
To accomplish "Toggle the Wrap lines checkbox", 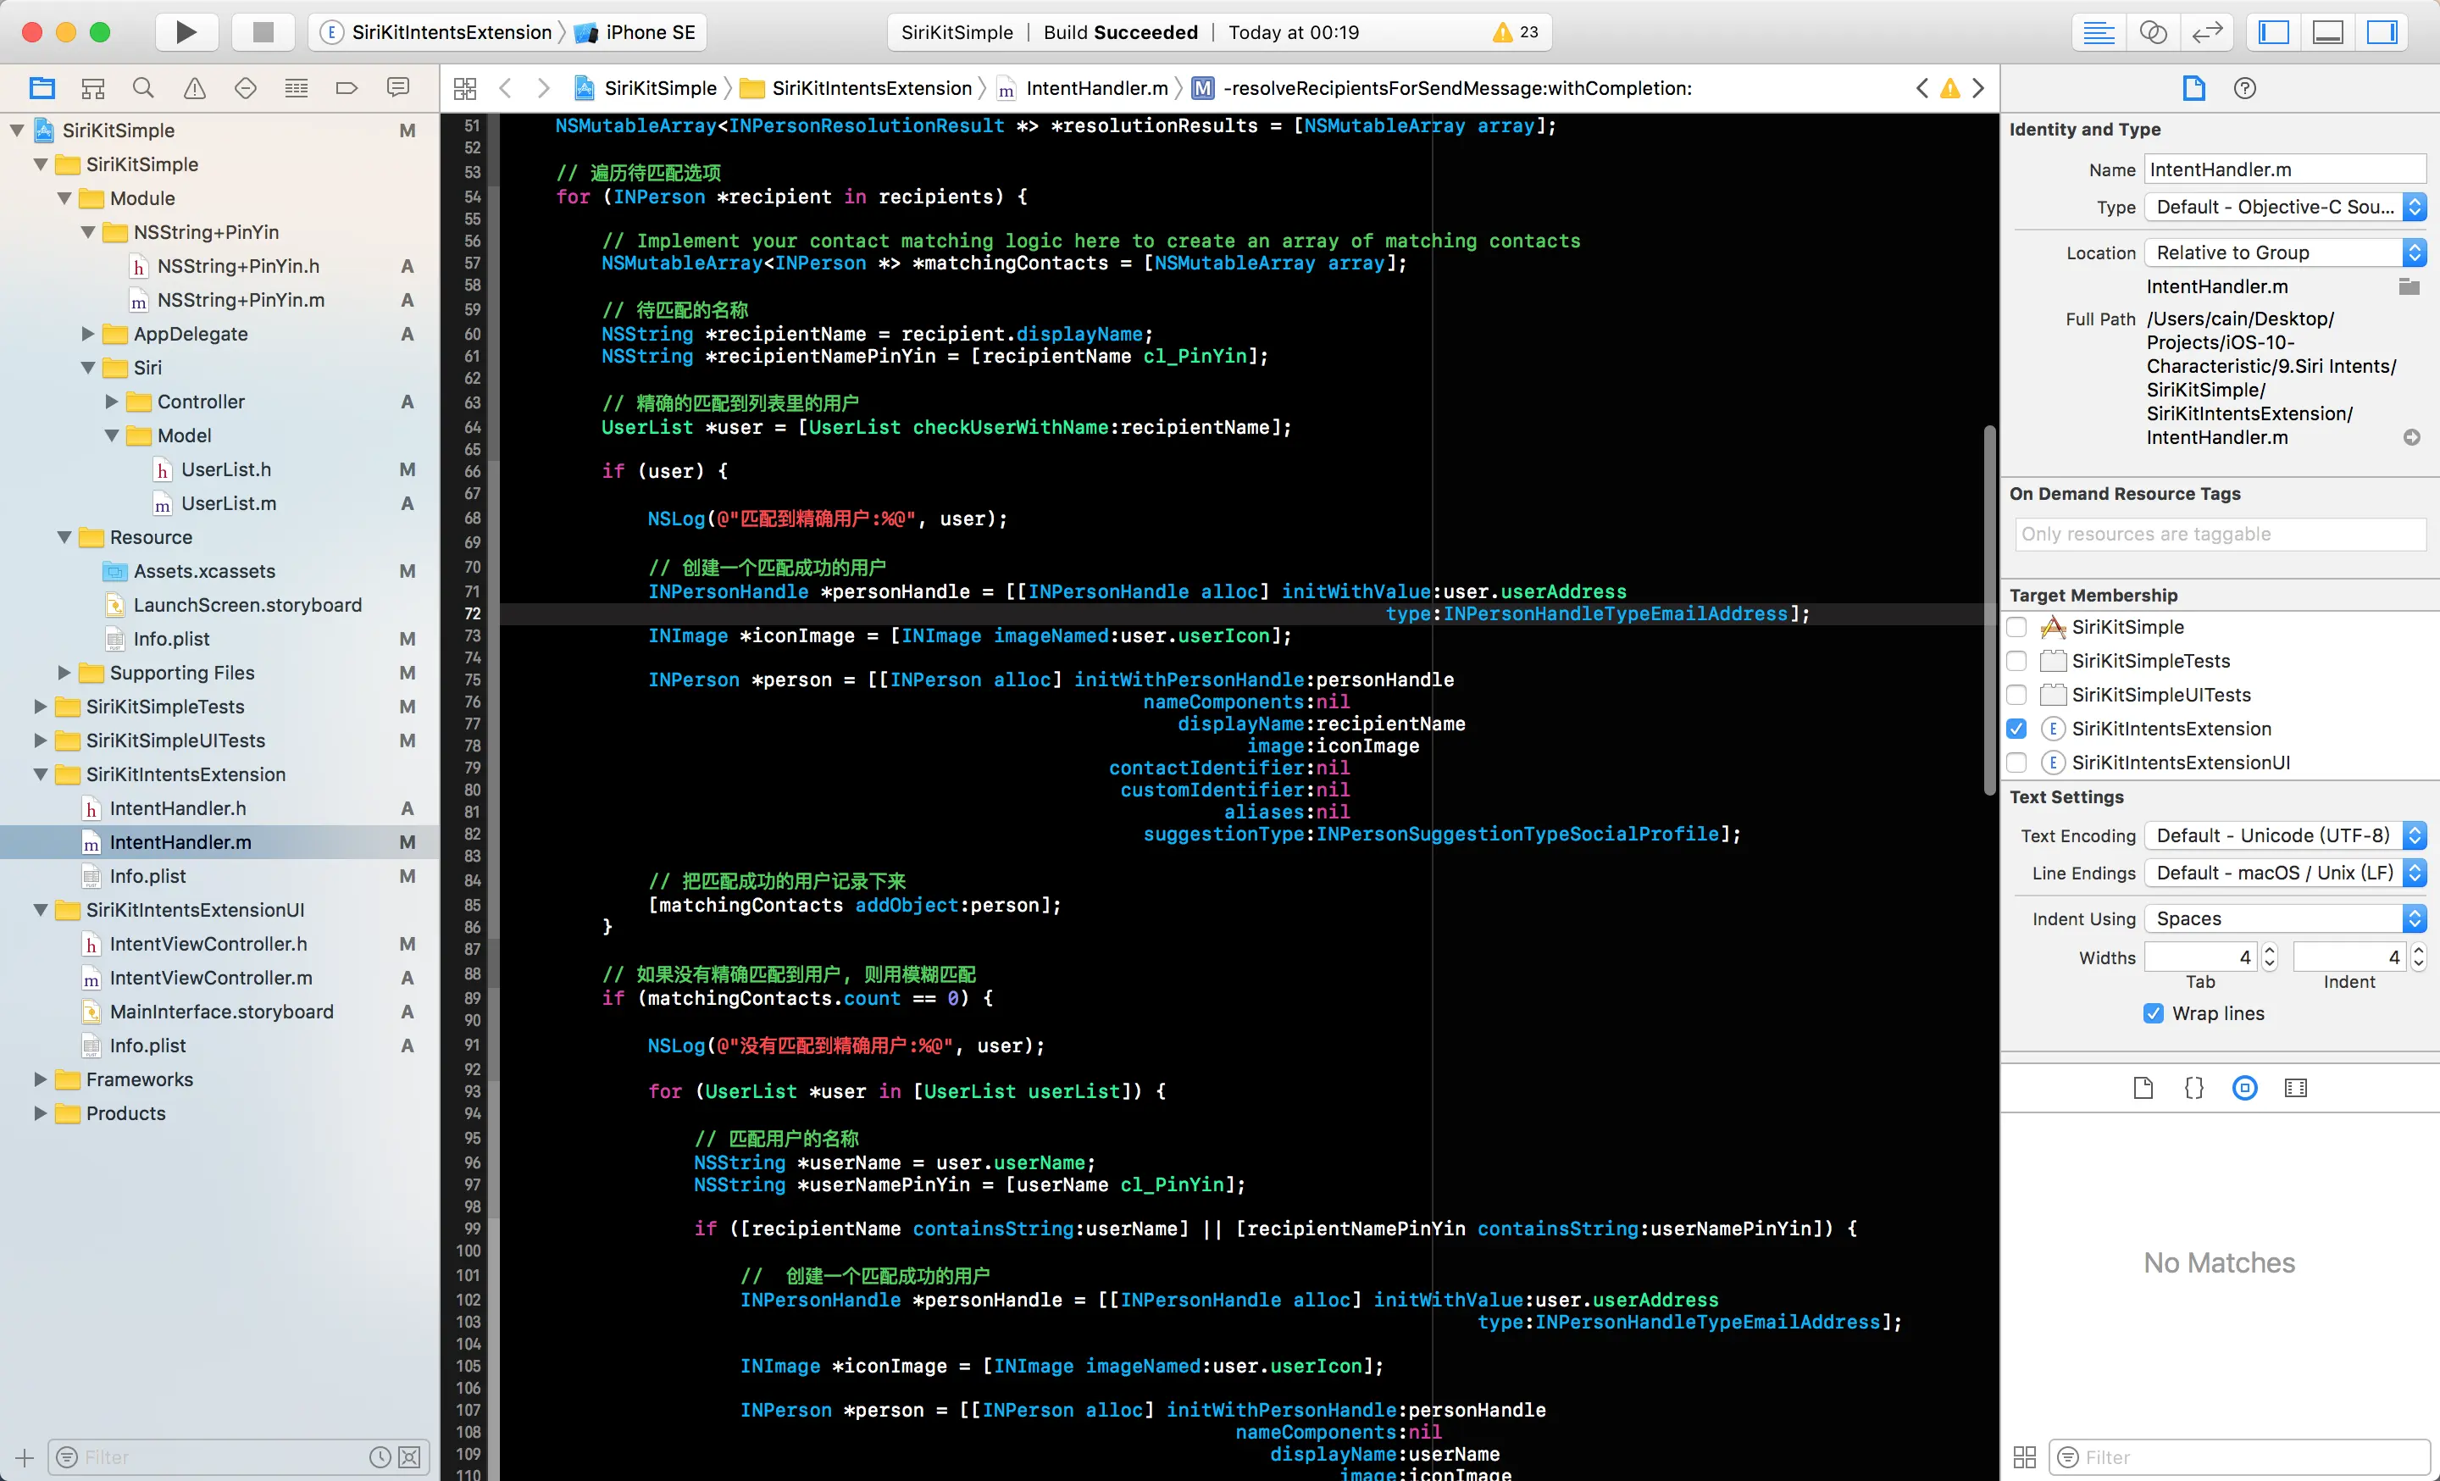I will coord(2153,1012).
